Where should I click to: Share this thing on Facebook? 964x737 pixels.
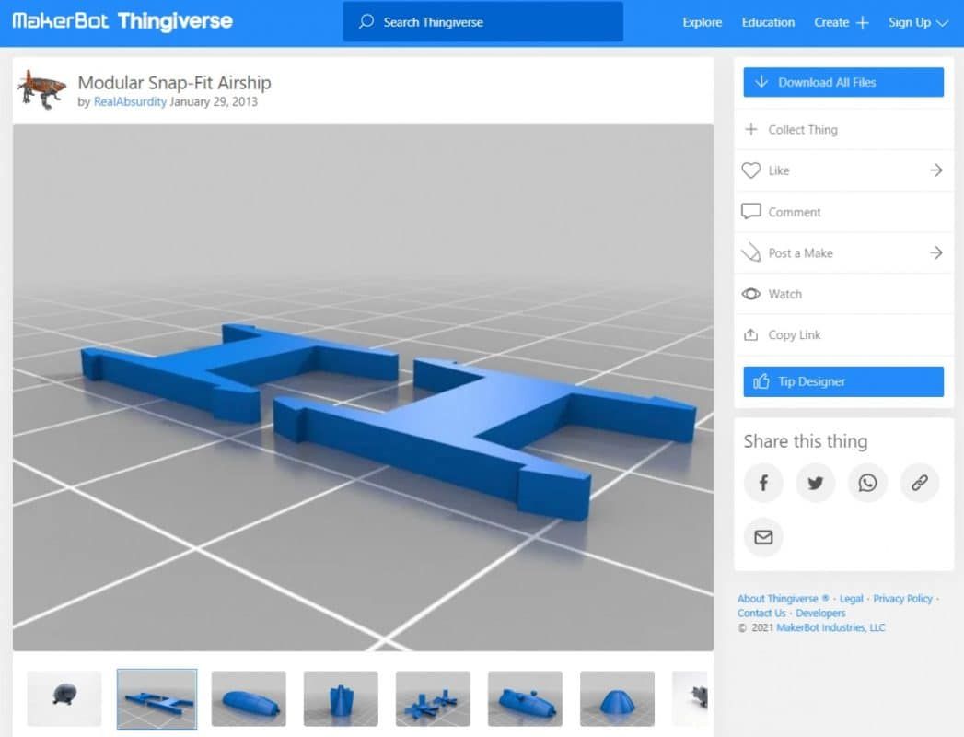(x=762, y=483)
